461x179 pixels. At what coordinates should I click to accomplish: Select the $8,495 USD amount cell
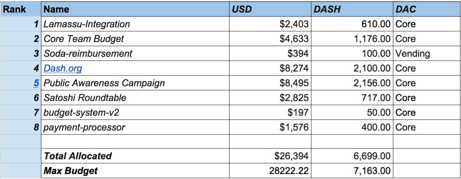[x=270, y=83]
